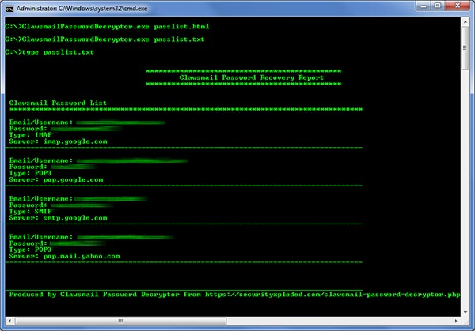475x331 pixels.
Task: Click the Email/Username line above 'Type: IMAP'
Action: click(x=87, y=122)
